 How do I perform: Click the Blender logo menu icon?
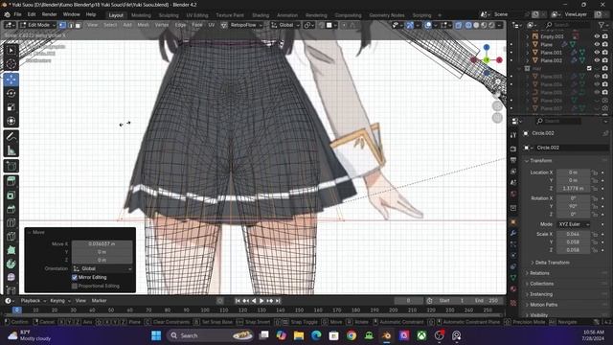click(7, 14)
